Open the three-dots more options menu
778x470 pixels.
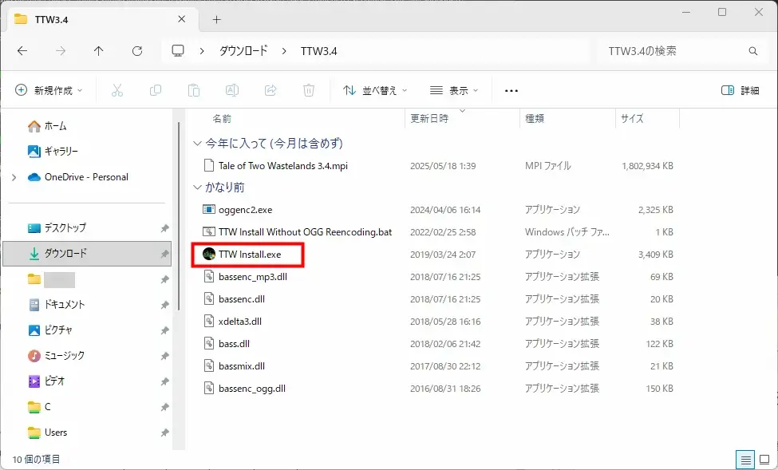(511, 90)
